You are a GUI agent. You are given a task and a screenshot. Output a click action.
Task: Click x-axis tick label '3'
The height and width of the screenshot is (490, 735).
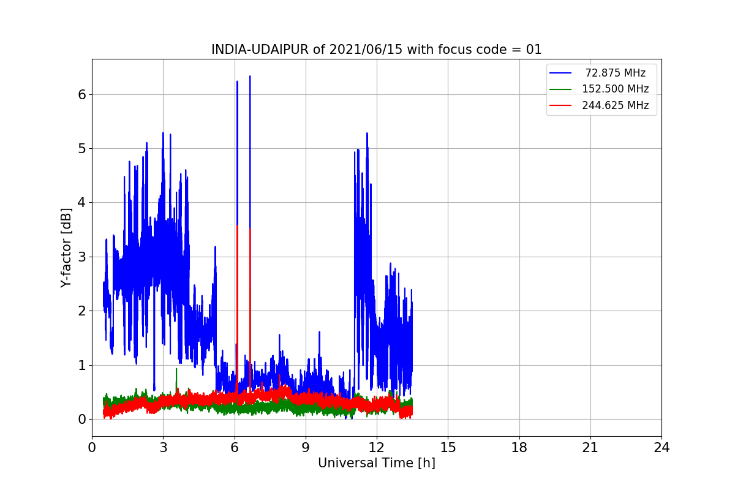coord(163,447)
